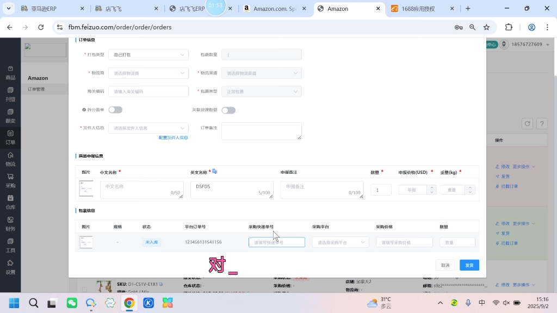This screenshot has height=313, width=557.
Task: Open the saved passwords key icon
Action: (458, 27)
